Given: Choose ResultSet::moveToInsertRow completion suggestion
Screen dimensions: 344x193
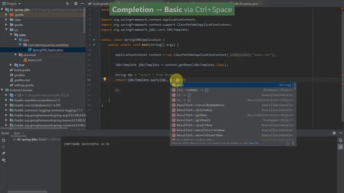Looking at the screenshot, I should [233, 135].
